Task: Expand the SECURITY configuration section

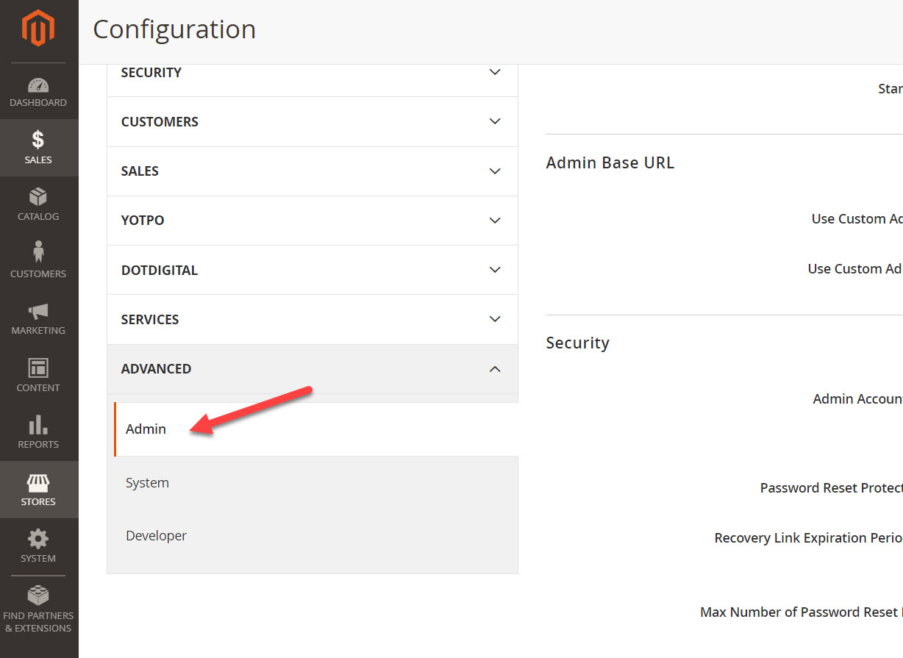Action: click(312, 72)
